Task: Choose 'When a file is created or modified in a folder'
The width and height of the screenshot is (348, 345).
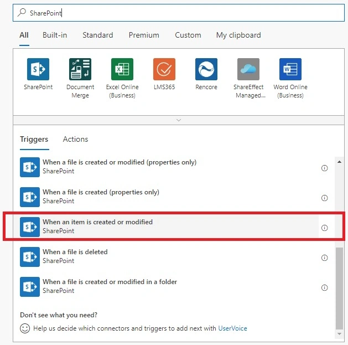Action: coord(169,286)
